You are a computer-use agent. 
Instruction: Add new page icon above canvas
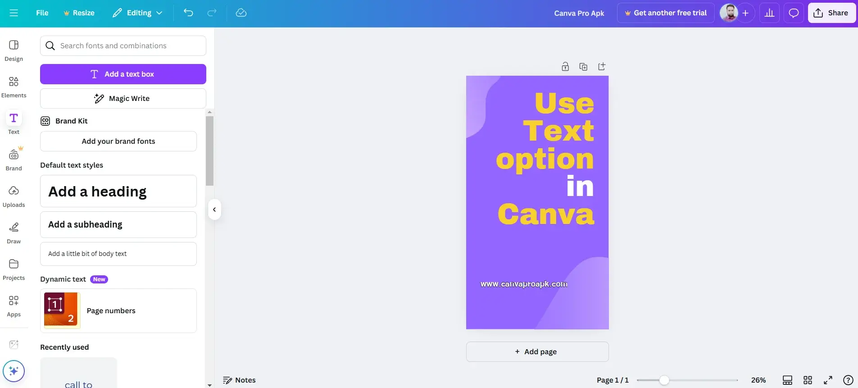click(602, 67)
